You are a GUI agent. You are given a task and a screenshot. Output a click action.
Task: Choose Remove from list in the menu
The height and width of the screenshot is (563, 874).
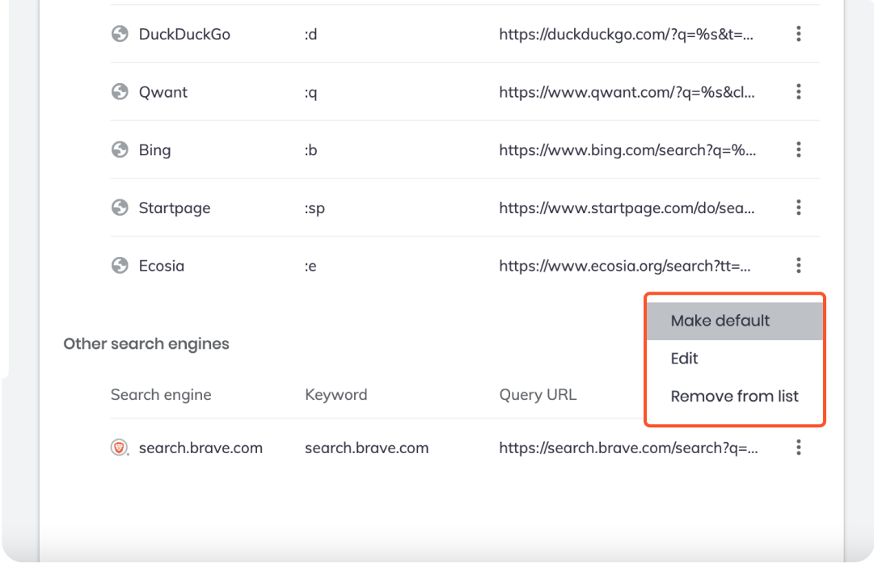(735, 397)
